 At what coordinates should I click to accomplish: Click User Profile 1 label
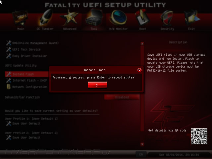click(31, 119)
